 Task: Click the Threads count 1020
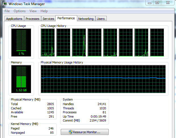tap(103, 108)
